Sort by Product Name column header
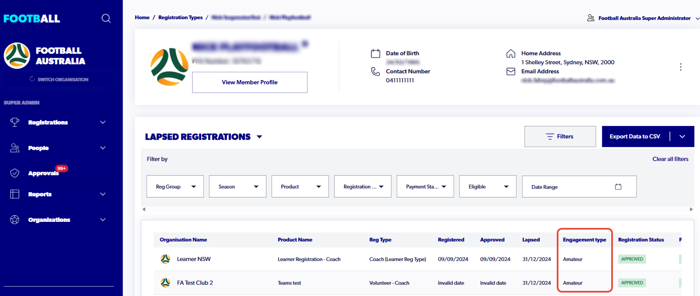Viewport: 700px width, 296px height. click(295, 240)
